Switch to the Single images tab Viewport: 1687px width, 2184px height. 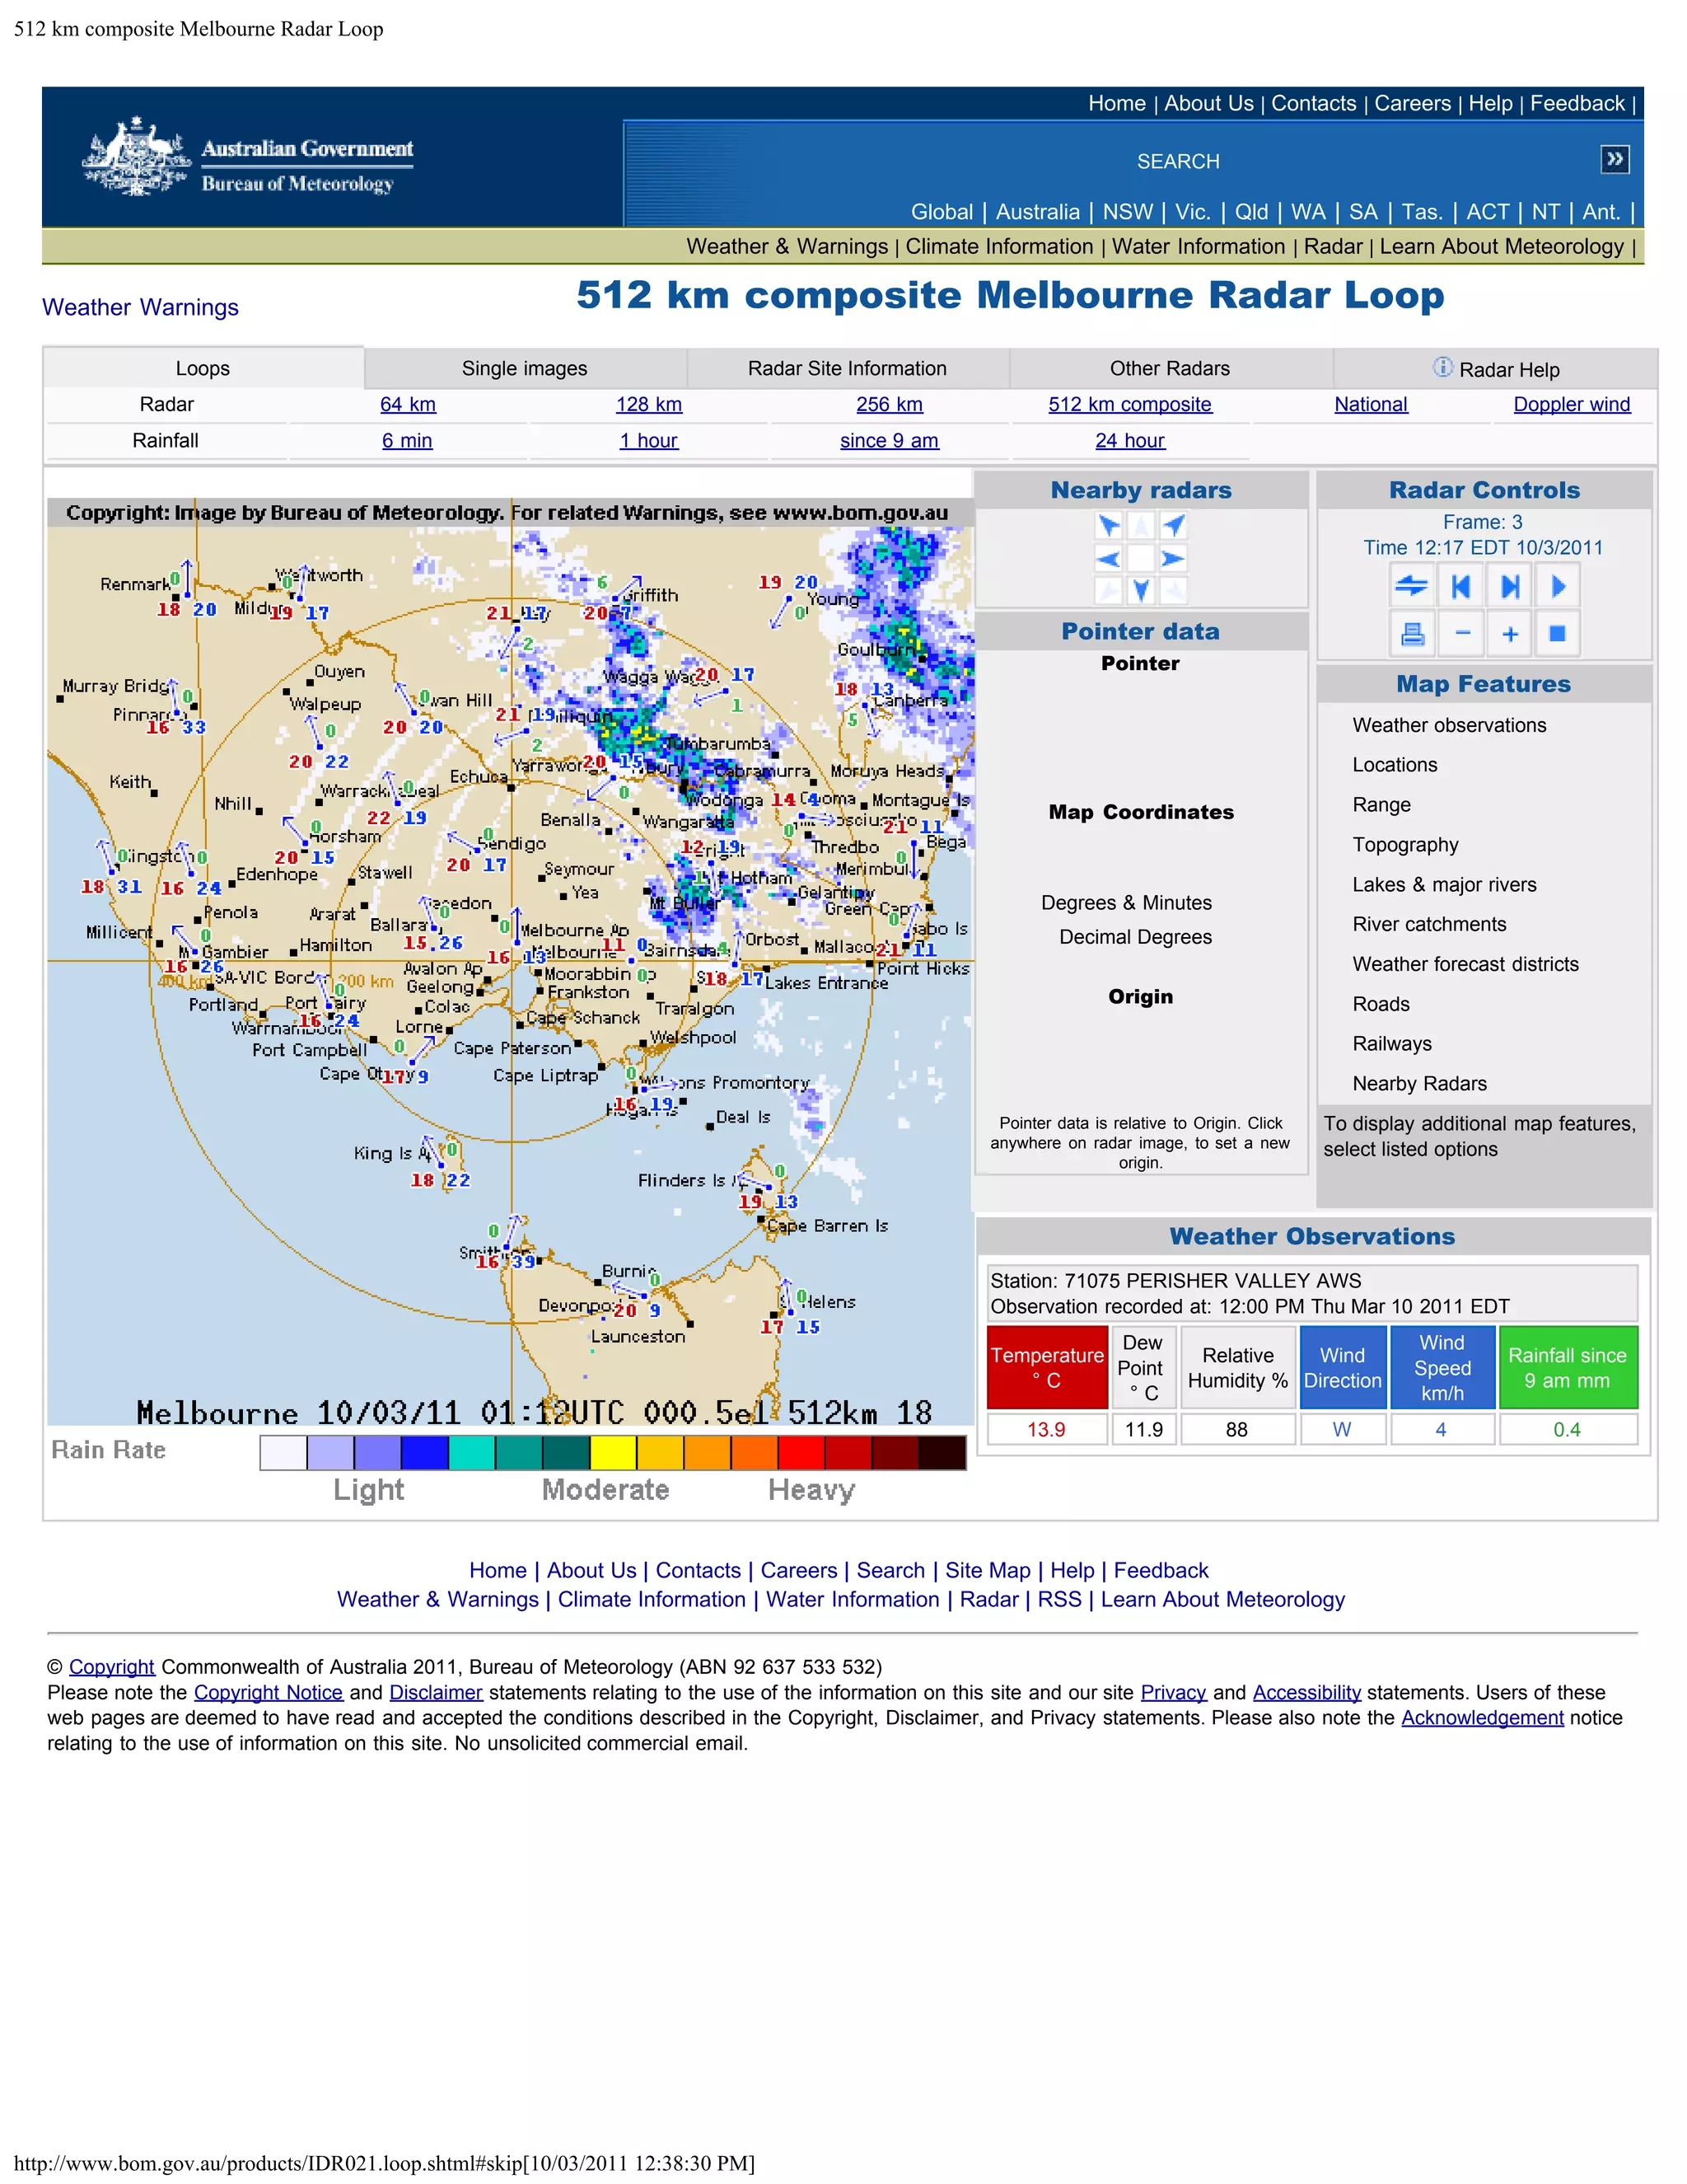point(524,368)
